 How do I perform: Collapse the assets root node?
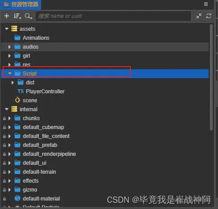click(x=7, y=29)
